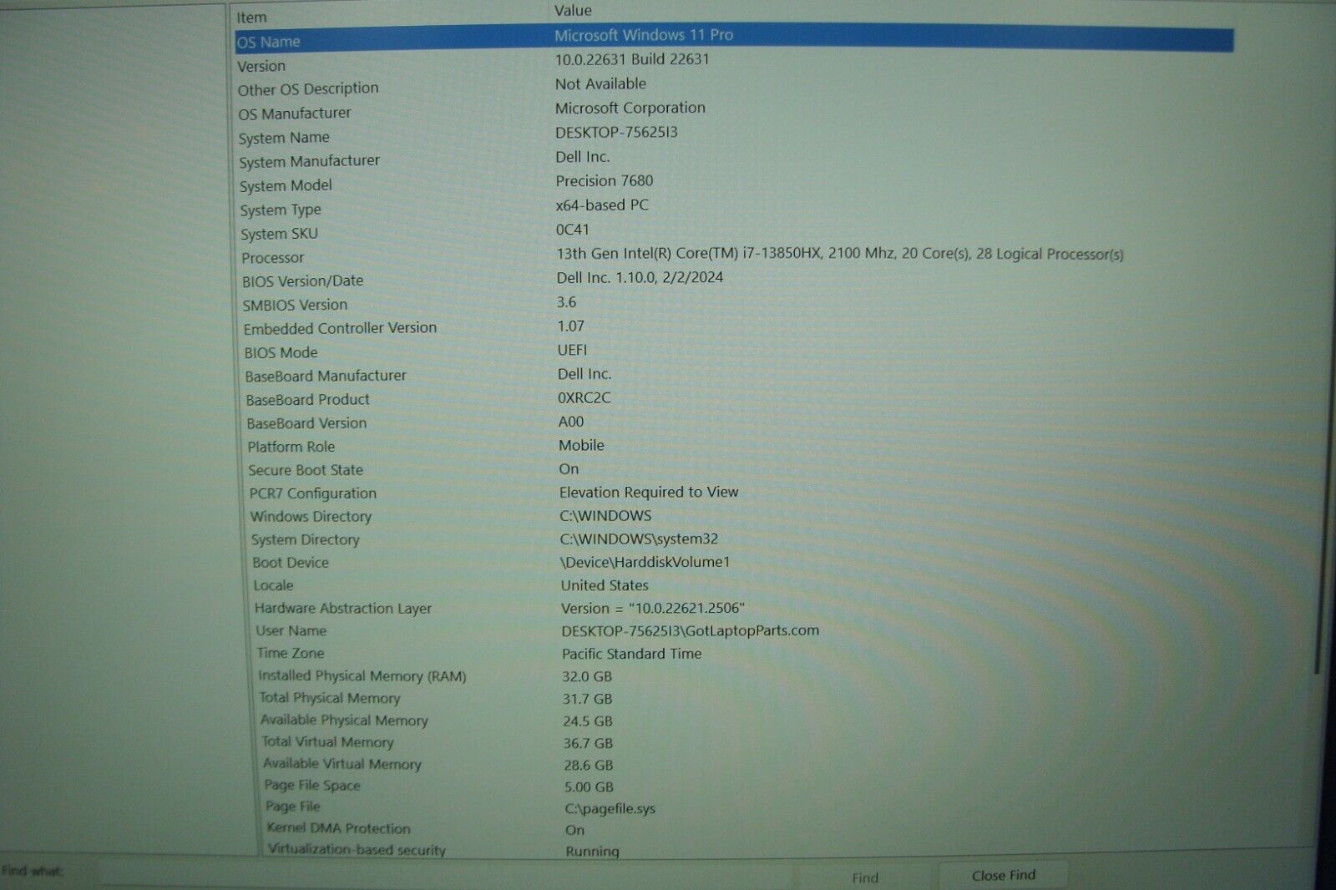Image resolution: width=1336 pixels, height=890 pixels.
Task: Select the System Model row
Action: click(x=286, y=185)
